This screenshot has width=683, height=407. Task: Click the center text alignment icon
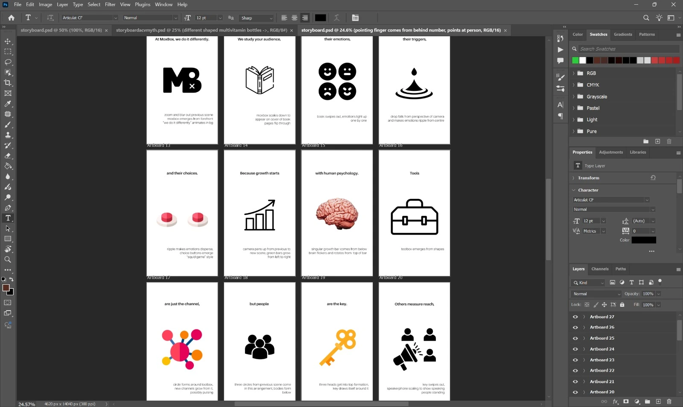coord(295,18)
